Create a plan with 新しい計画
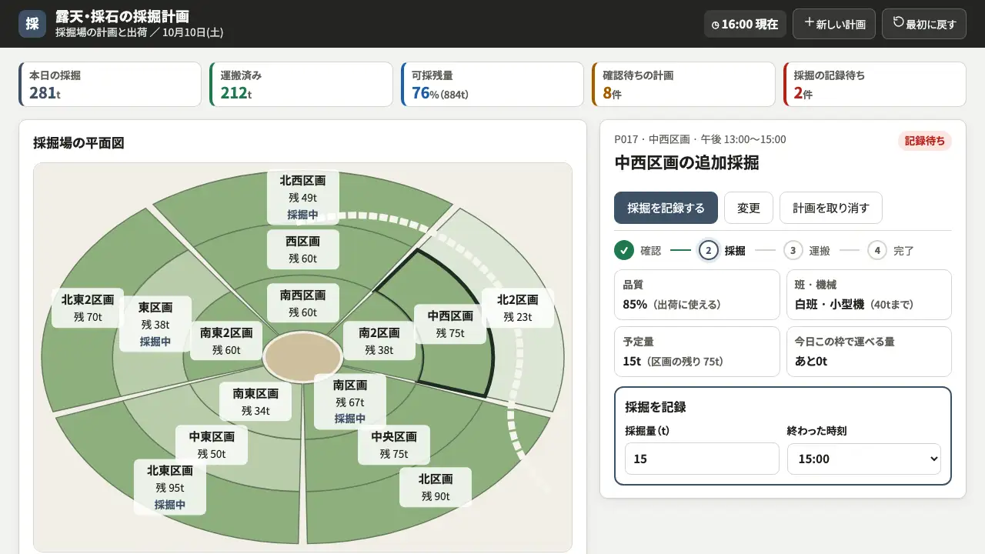Viewport: 985px width, 554px height. click(834, 24)
